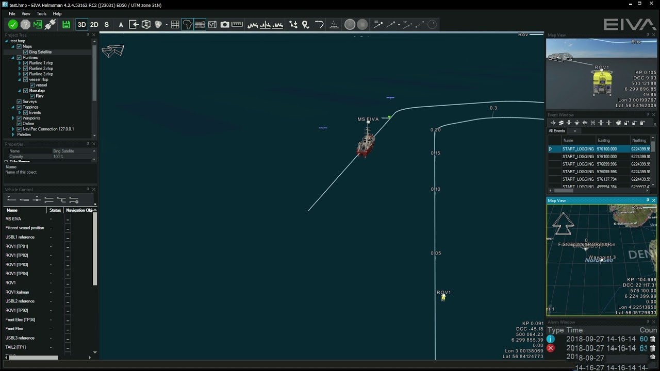Select ROV1 [TP81] in Vehicle Control list

(x=17, y=246)
